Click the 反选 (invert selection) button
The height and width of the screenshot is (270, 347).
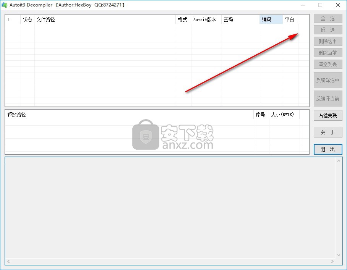coord(328,30)
